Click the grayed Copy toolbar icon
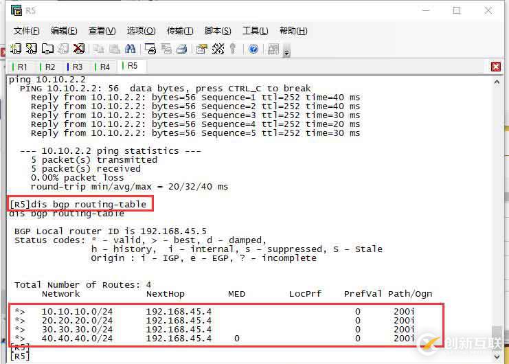Image resolution: width=509 pixels, height=364 pixels. [99, 49]
